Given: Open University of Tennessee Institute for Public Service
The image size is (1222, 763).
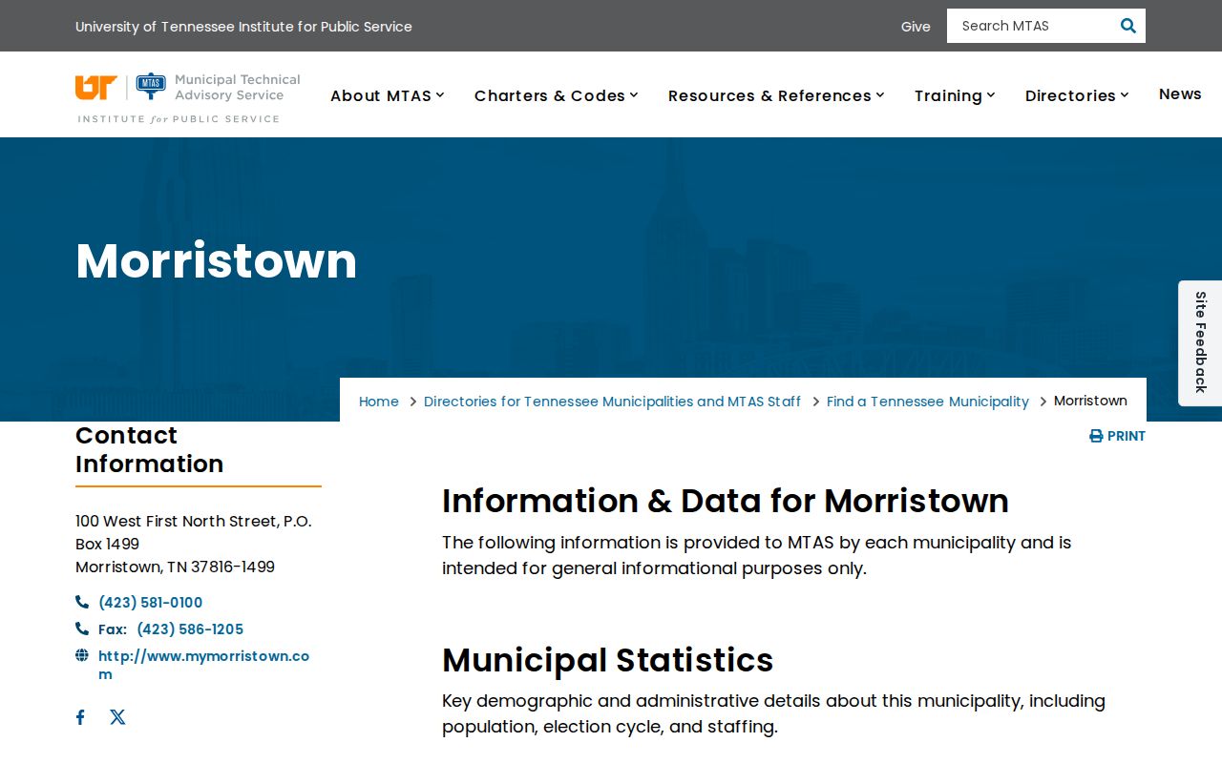Looking at the screenshot, I should 243,27.
